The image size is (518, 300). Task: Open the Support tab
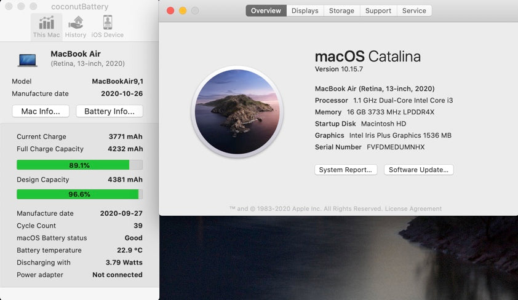point(378,10)
